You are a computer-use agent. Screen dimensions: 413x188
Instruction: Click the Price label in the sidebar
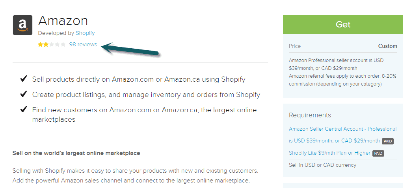(294, 46)
